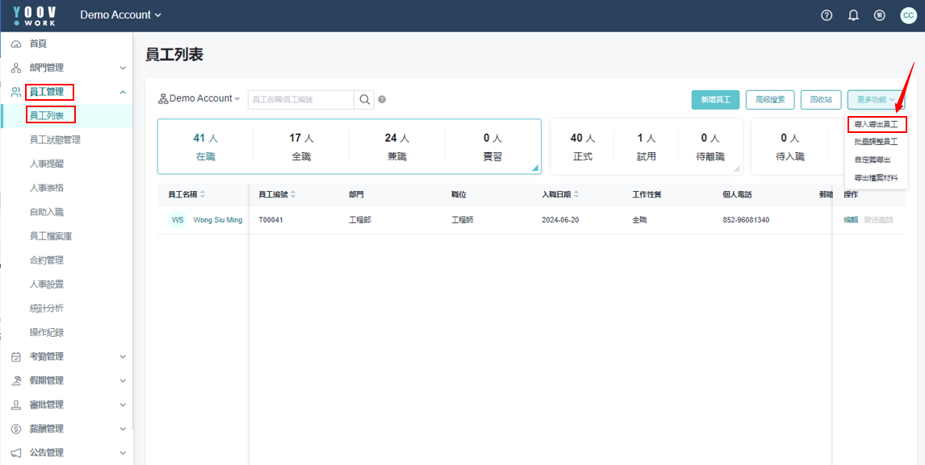Expand the 公告管理 menu chevron
Viewport: 925px width, 465px height.
(123, 453)
